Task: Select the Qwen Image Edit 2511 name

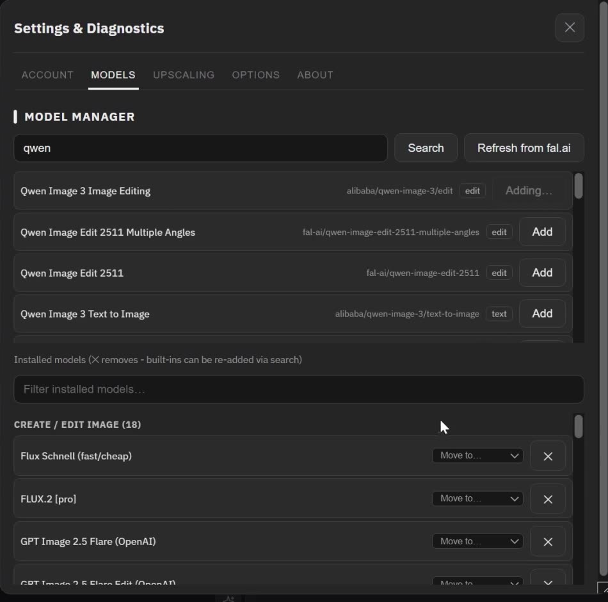Action: (72, 273)
